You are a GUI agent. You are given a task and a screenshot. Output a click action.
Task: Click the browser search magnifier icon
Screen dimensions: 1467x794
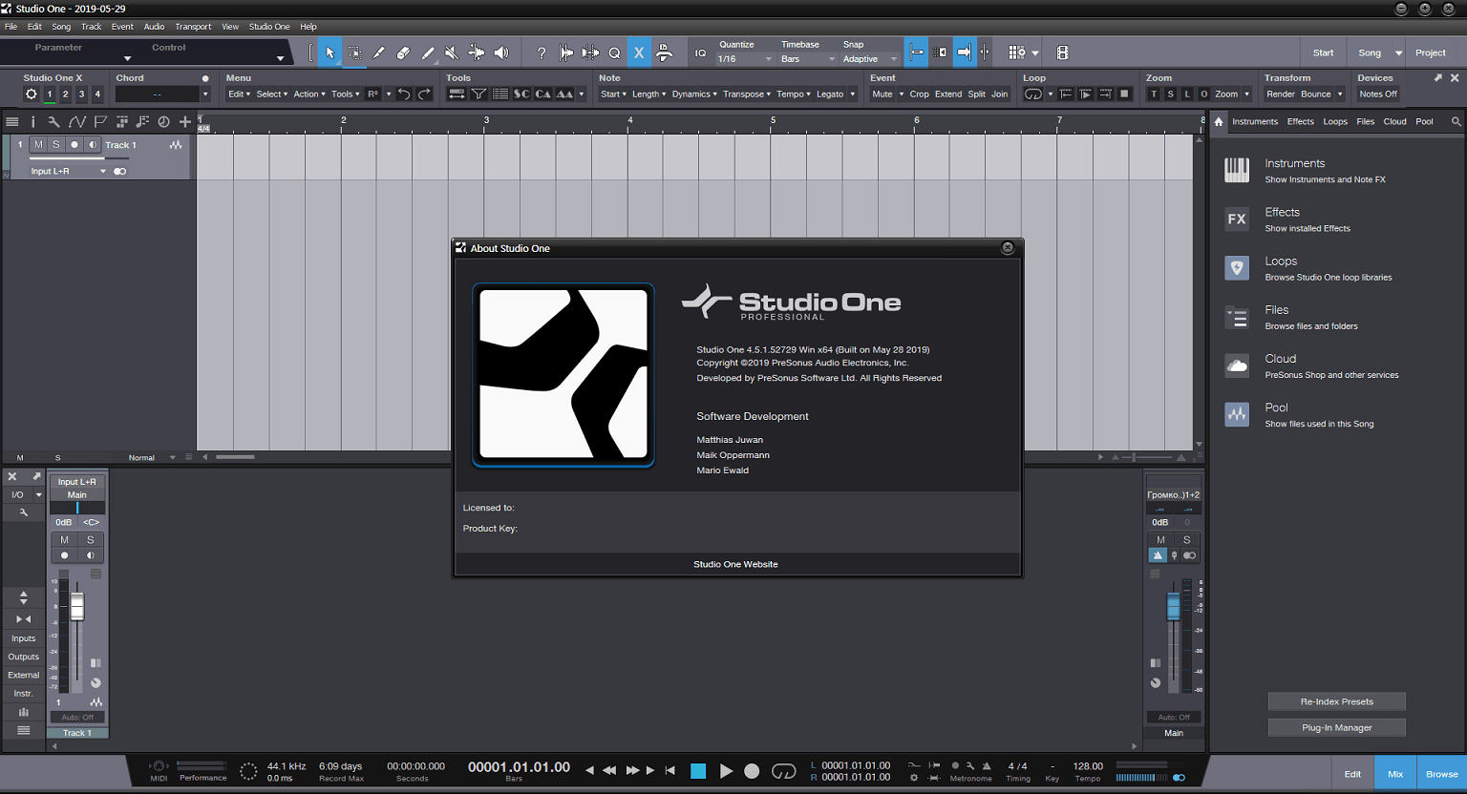[1456, 121]
